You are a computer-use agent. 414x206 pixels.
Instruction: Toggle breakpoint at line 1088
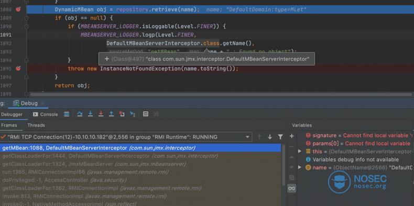point(18,9)
